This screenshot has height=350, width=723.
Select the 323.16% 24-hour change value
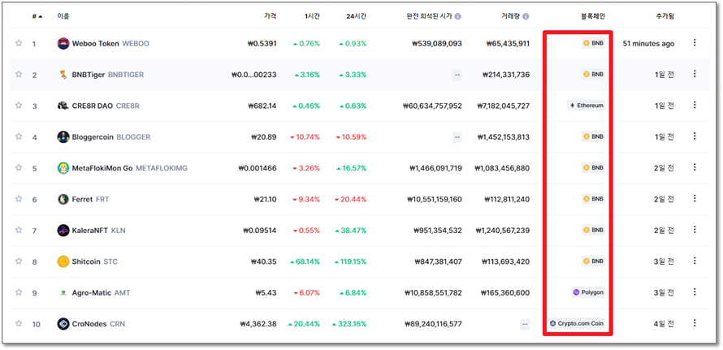click(x=349, y=324)
